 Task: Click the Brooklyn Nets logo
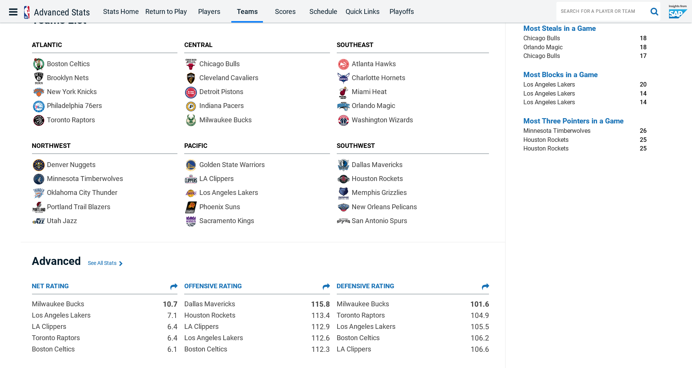pos(39,78)
